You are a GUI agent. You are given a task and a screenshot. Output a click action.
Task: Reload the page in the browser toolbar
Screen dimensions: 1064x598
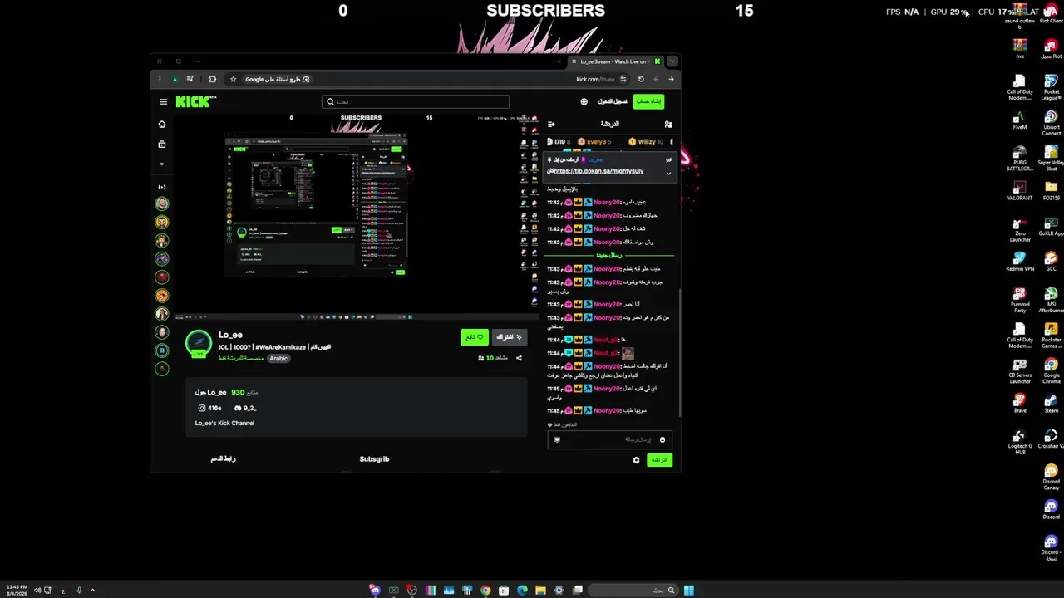click(641, 80)
